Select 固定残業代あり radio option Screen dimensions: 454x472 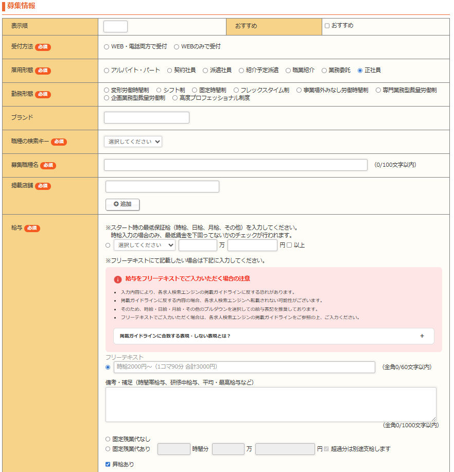[x=108, y=449]
